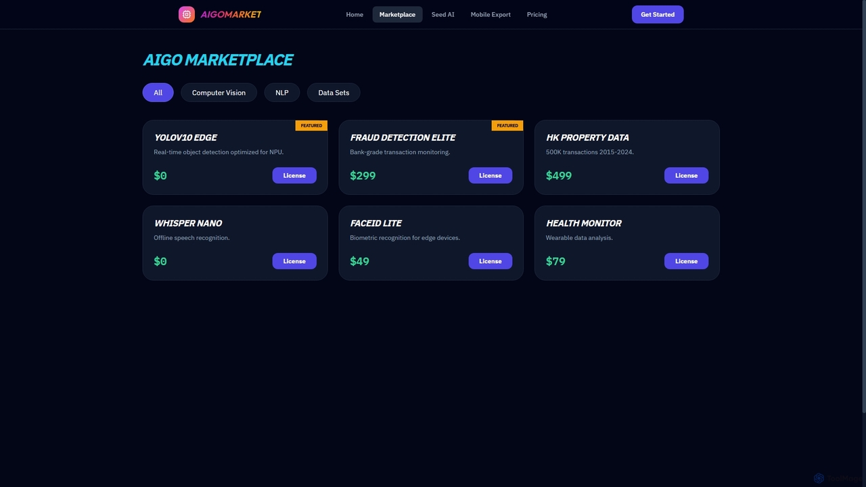Show Data Sets category
866x487 pixels.
pos(334,93)
